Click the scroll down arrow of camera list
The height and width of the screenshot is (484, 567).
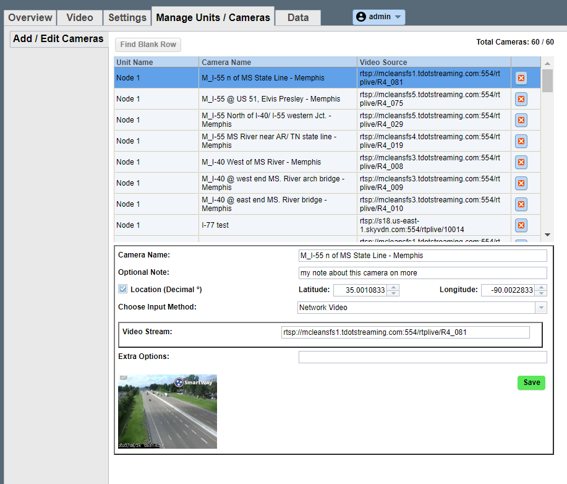click(547, 235)
